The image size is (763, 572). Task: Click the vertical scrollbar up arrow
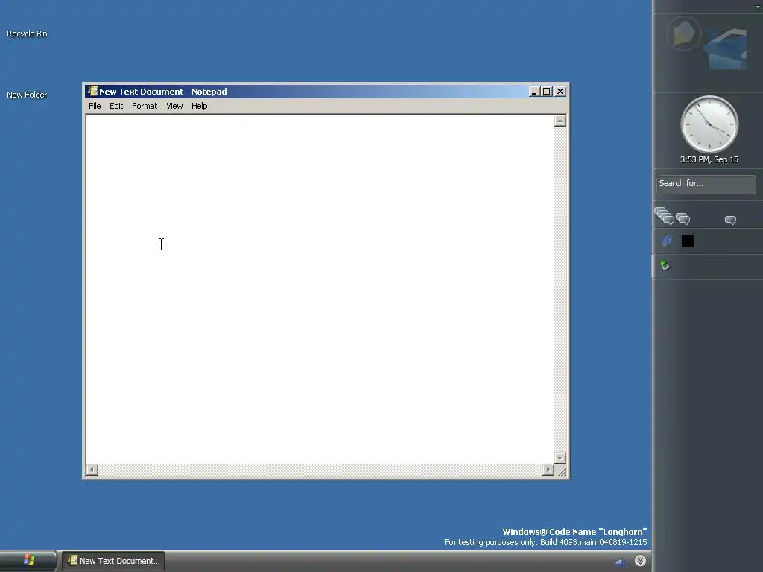click(560, 121)
